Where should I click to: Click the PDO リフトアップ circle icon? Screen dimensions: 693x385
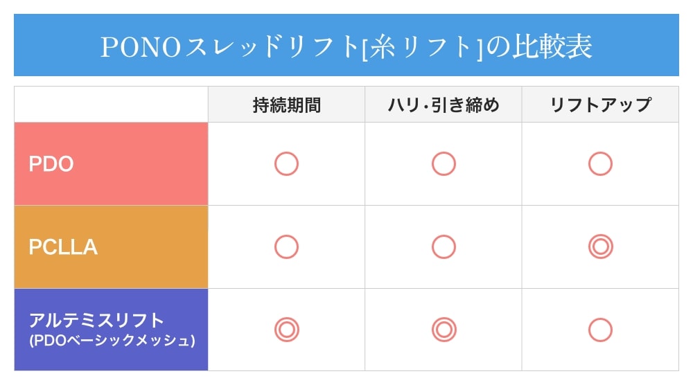pos(600,164)
